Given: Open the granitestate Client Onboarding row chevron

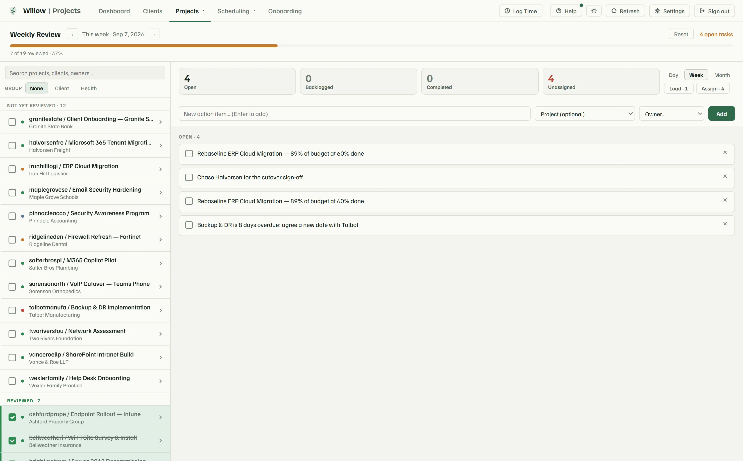Looking at the screenshot, I should 160,122.
